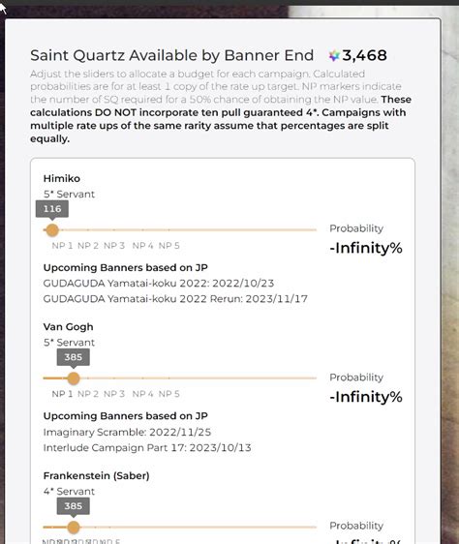Click the NP 3 marker under Himiko's slider

click(x=114, y=246)
